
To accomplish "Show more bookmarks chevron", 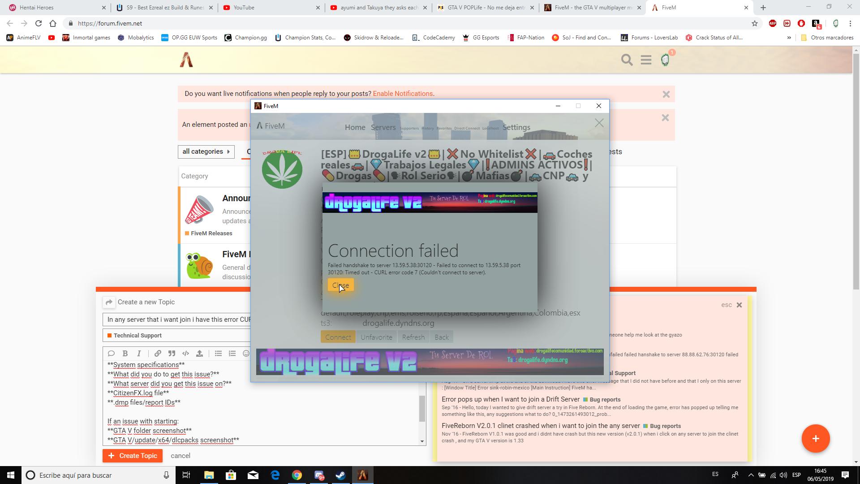I will click(789, 38).
